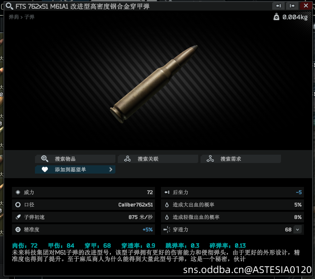The height and width of the screenshot is (279, 315).
Task: Click the 0.004kg weight text
Action: point(295,17)
